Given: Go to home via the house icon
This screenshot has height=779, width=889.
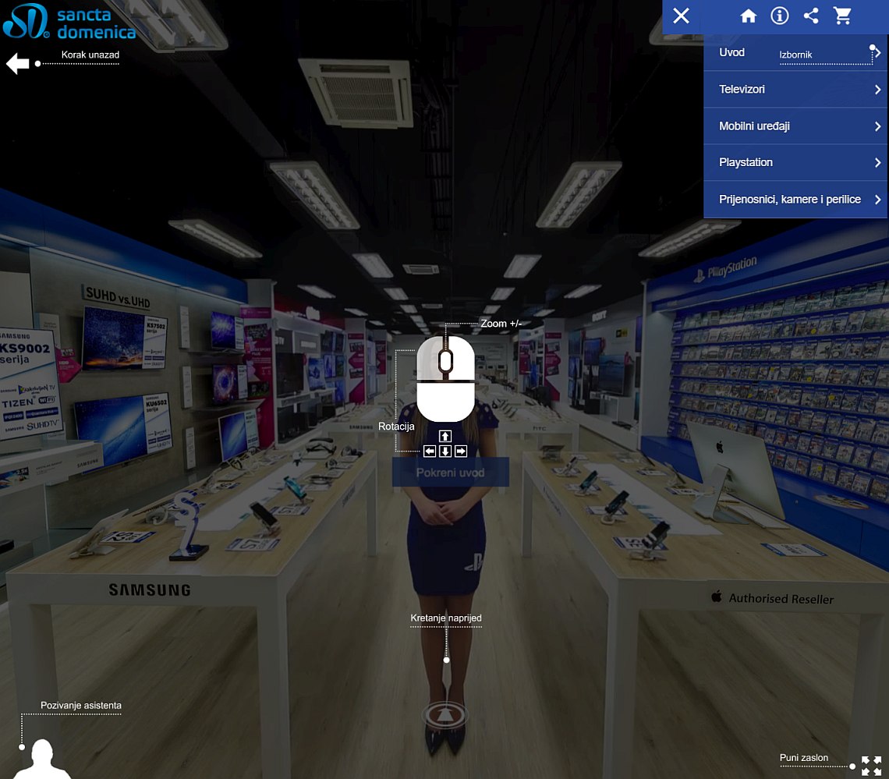Looking at the screenshot, I should tap(749, 16).
